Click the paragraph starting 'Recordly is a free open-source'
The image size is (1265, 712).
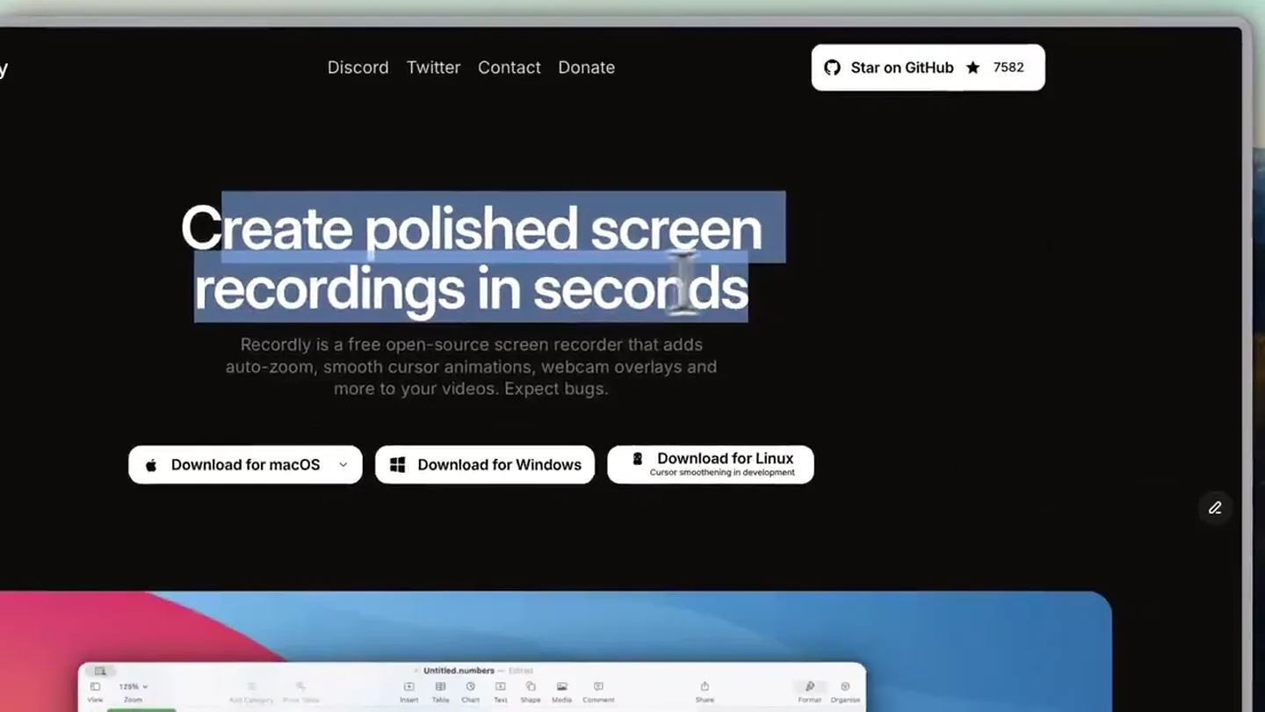471,367
